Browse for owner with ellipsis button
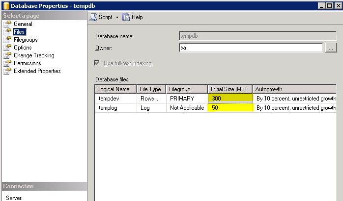 coord(331,48)
